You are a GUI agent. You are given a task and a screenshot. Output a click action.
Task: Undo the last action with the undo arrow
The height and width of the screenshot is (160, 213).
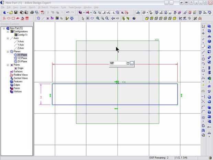click(x=68, y=12)
